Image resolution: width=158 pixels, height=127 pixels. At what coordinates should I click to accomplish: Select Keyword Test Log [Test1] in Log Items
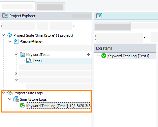(x=128, y=56)
